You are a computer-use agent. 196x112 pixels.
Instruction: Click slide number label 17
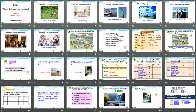pyautogui.click(x=160, y=82)
